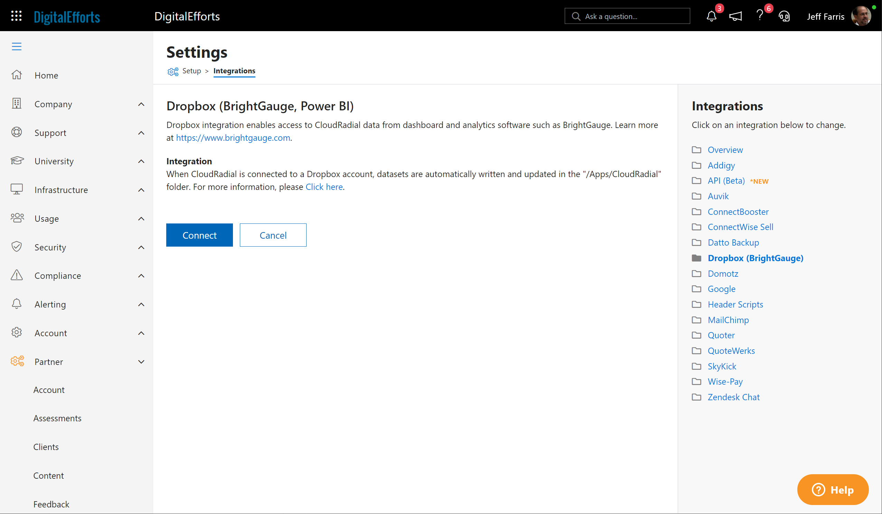Open the Wise-Pay integration
The image size is (882, 514).
tap(725, 382)
